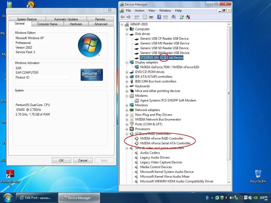Click the Windows Start orb
Image resolution: width=271 pixels, height=203 pixels.
[x=8, y=198]
